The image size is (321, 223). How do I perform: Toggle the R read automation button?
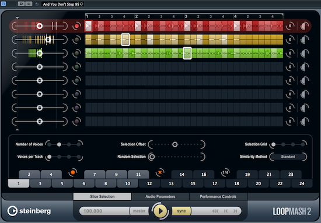tap(21, 3)
